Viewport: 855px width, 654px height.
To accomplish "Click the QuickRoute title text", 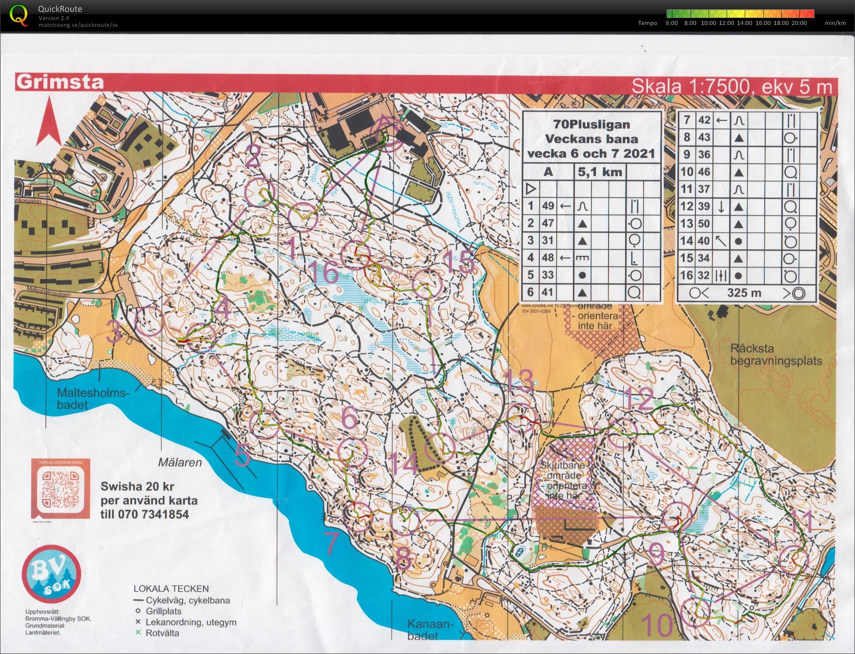I will click(60, 9).
